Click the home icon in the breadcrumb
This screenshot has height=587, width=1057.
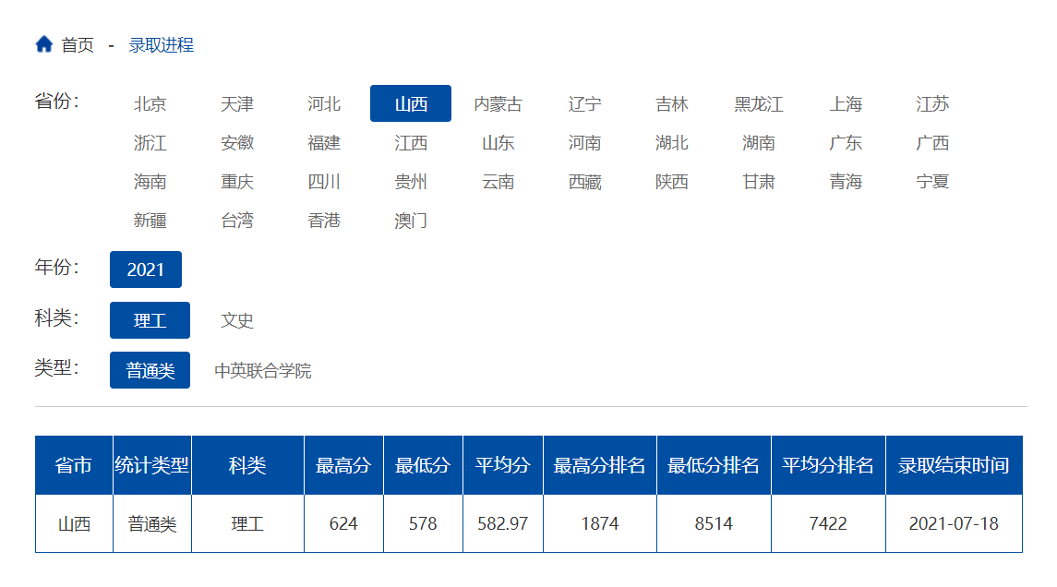pyautogui.click(x=42, y=42)
